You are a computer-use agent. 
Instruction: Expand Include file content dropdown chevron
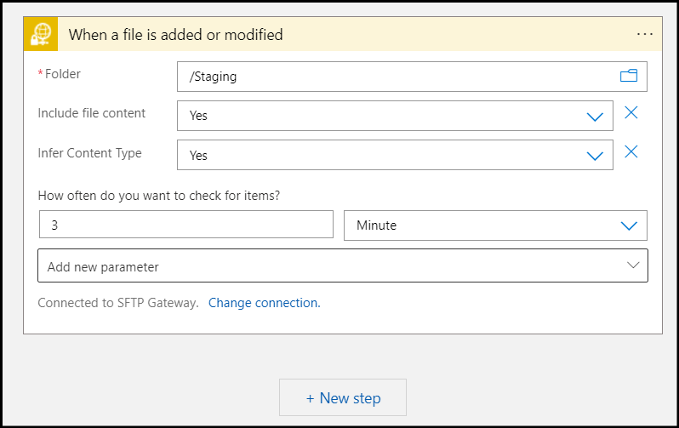coord(595,117)
